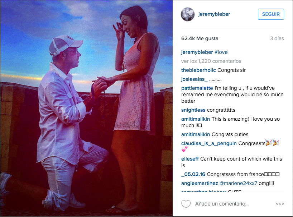Viewport: 293px width, 217px height.
Task: Click the 62.4k Me gusta likes count
Action: [x=200, y=38]
